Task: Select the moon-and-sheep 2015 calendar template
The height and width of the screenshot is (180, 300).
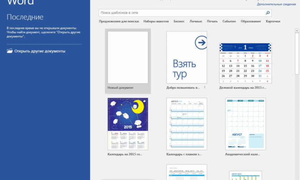Action: (128, 124)
